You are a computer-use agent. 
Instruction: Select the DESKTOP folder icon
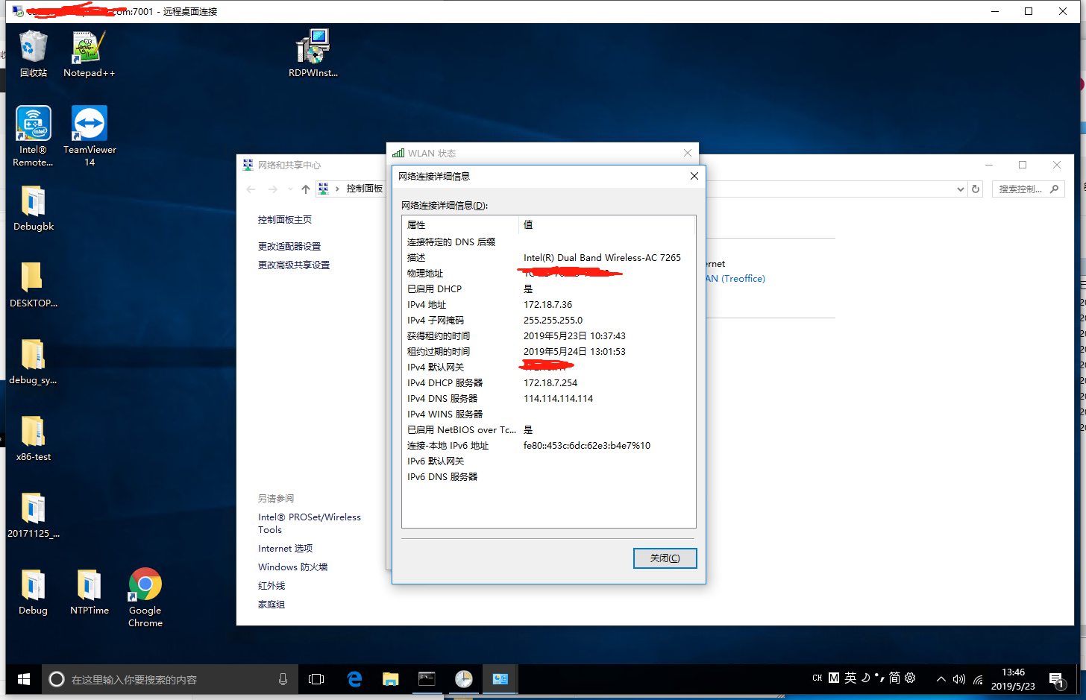tap(34, 285)
